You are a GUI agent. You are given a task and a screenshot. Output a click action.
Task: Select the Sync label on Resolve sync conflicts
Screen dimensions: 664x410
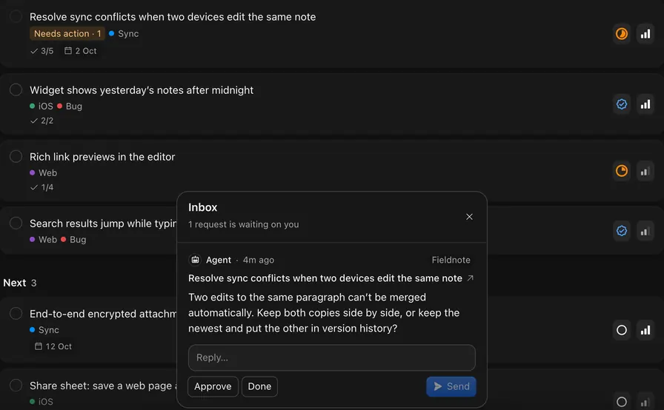click(x=124, y=33)
